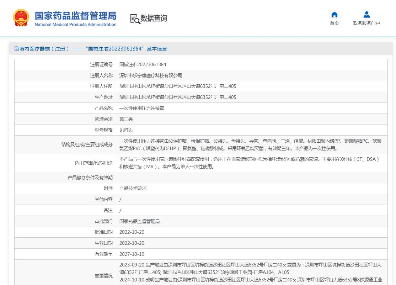The width and height of the screenshot is (396, 285).
Task: Select the address in the 注册人住所 row
Action: coord(178,86)
